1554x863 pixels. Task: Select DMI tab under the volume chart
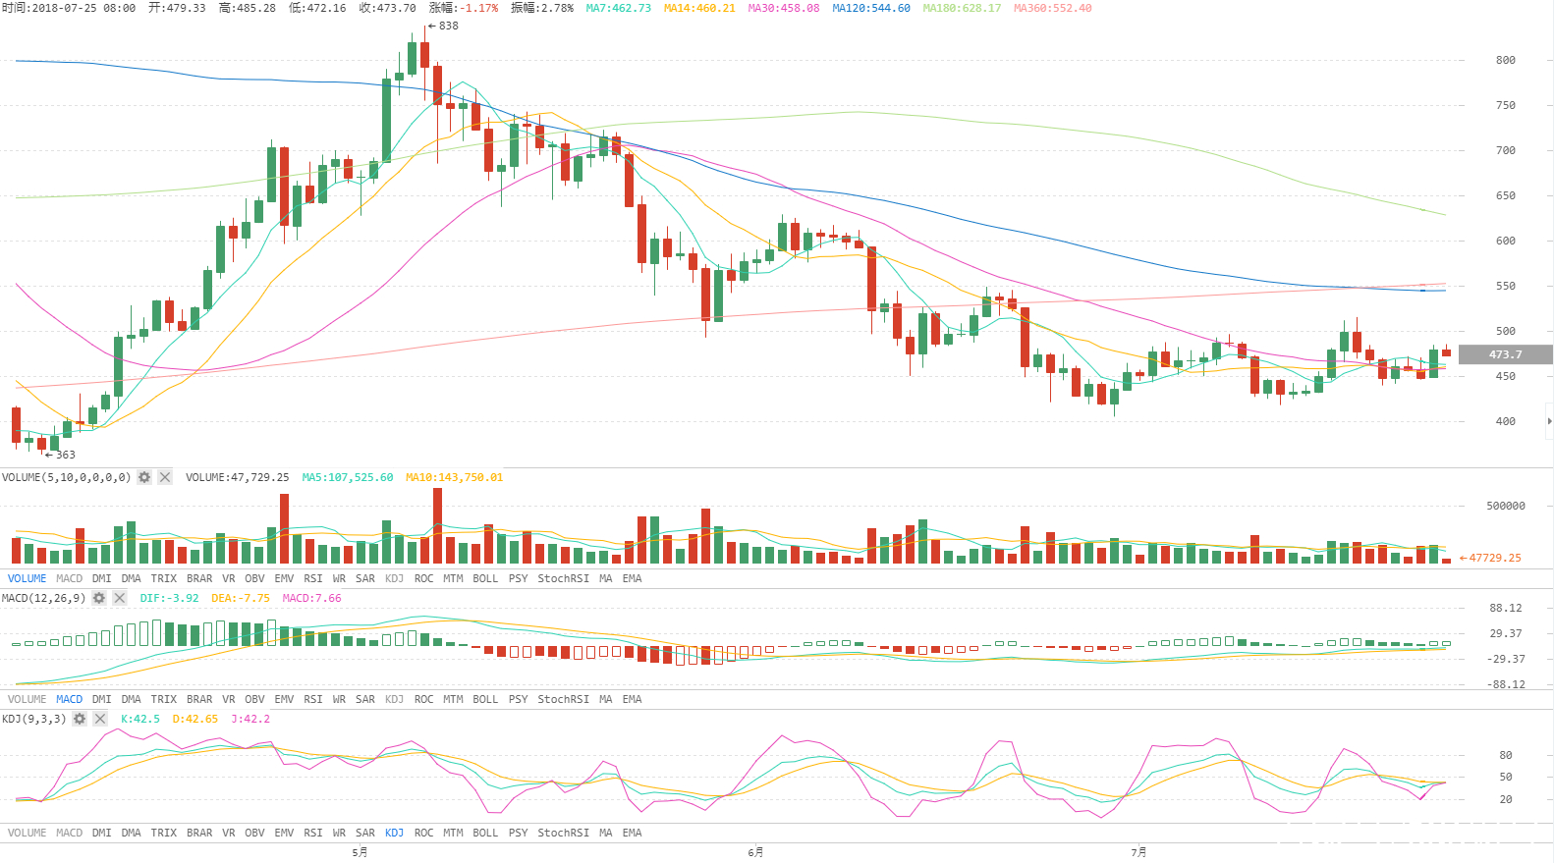click(x=102, y=578)
